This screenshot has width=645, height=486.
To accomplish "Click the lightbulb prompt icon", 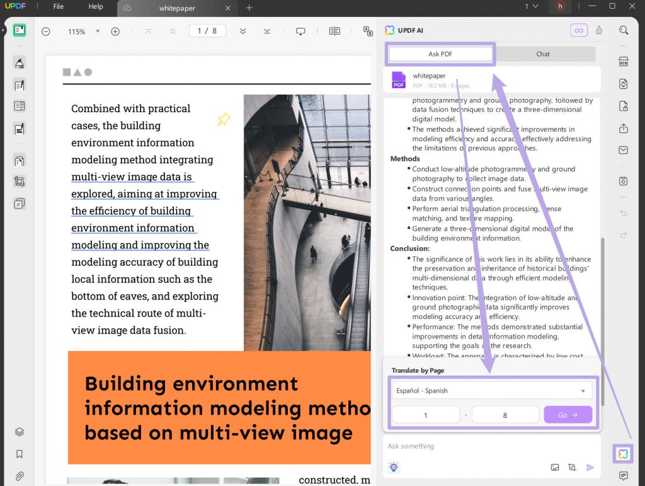I will (394, 467).
